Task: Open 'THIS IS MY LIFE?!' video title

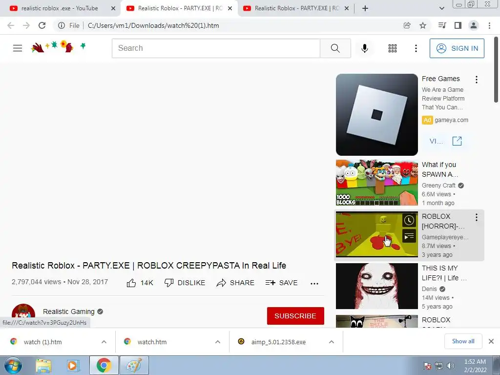Action: pos(444,273)
